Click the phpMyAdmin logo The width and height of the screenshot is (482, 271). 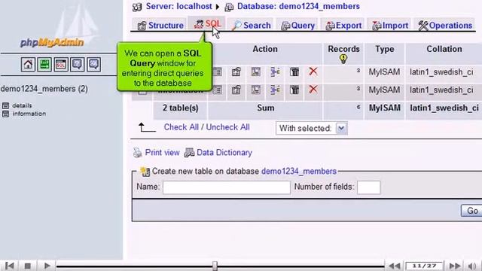coord(52,42)
